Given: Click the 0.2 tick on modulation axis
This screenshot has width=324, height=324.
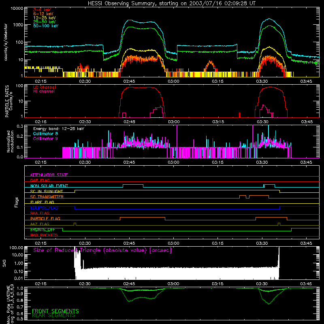Looking at the screenshot, I should (x=20, y=136).
